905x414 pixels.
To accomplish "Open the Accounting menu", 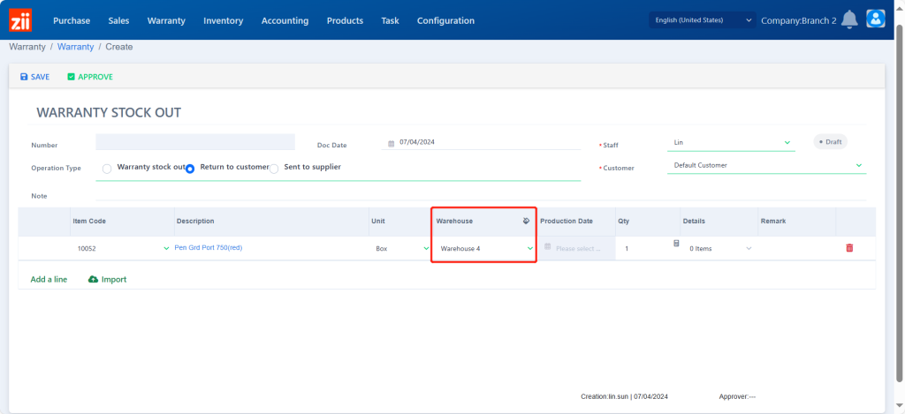I will coord(285,21).
